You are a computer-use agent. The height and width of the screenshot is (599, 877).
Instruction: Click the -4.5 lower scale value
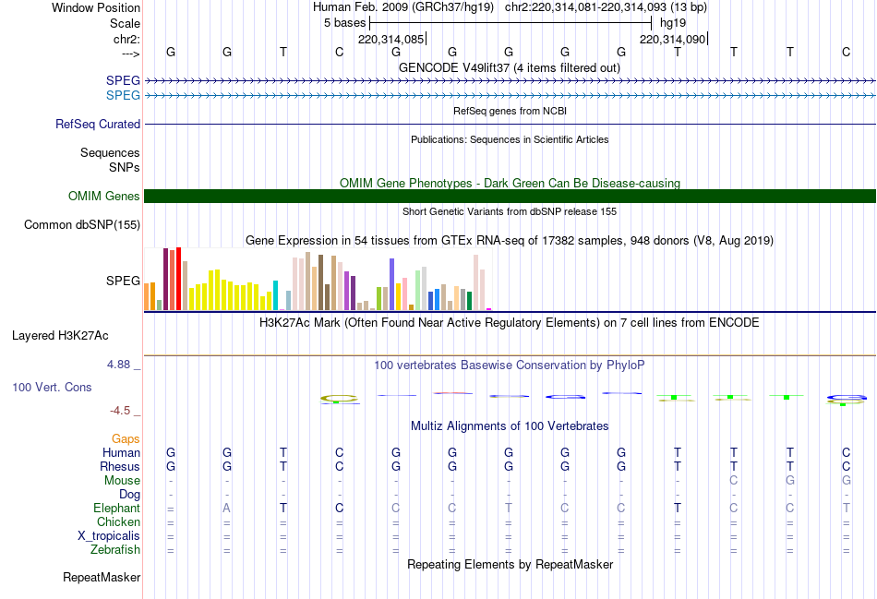120,411
